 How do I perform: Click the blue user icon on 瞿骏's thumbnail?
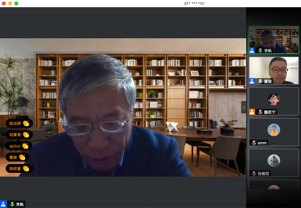click(x=252, y=81)
